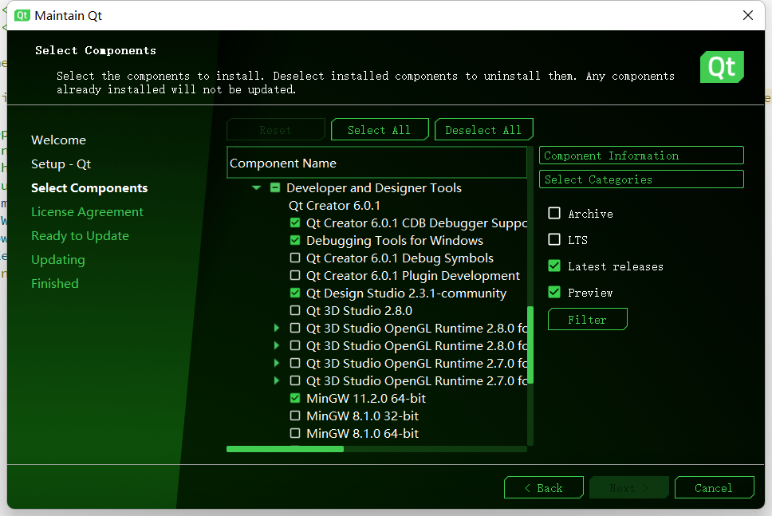
Task: Toggle the Archive category checkbox
Action: tap(554, 213)
